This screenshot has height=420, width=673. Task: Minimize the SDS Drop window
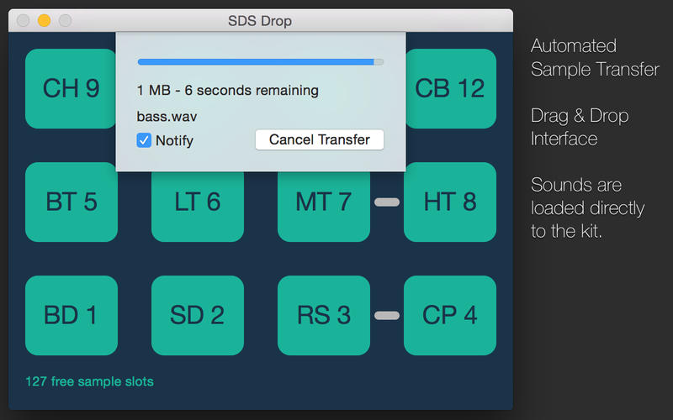tap(45, 20)
